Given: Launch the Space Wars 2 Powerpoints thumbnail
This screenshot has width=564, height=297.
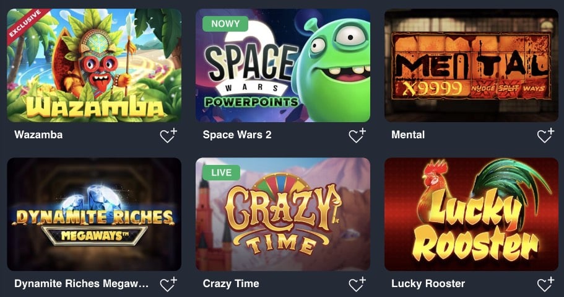Looking at the screenshot, I should click(283, 65).
